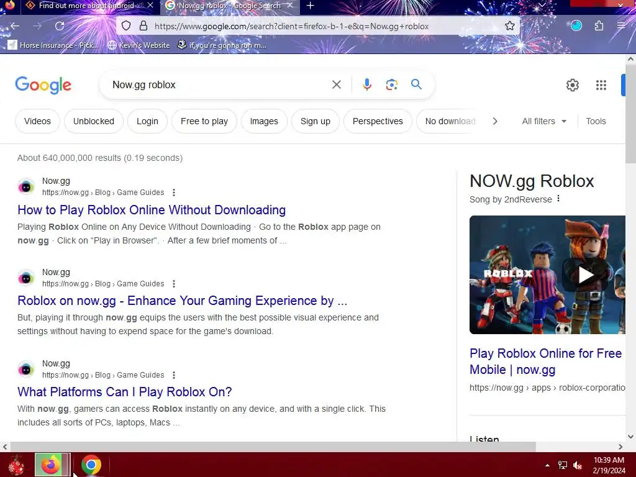Click the muted volume tray icon

pyautogui.click(x=577, y=465)
